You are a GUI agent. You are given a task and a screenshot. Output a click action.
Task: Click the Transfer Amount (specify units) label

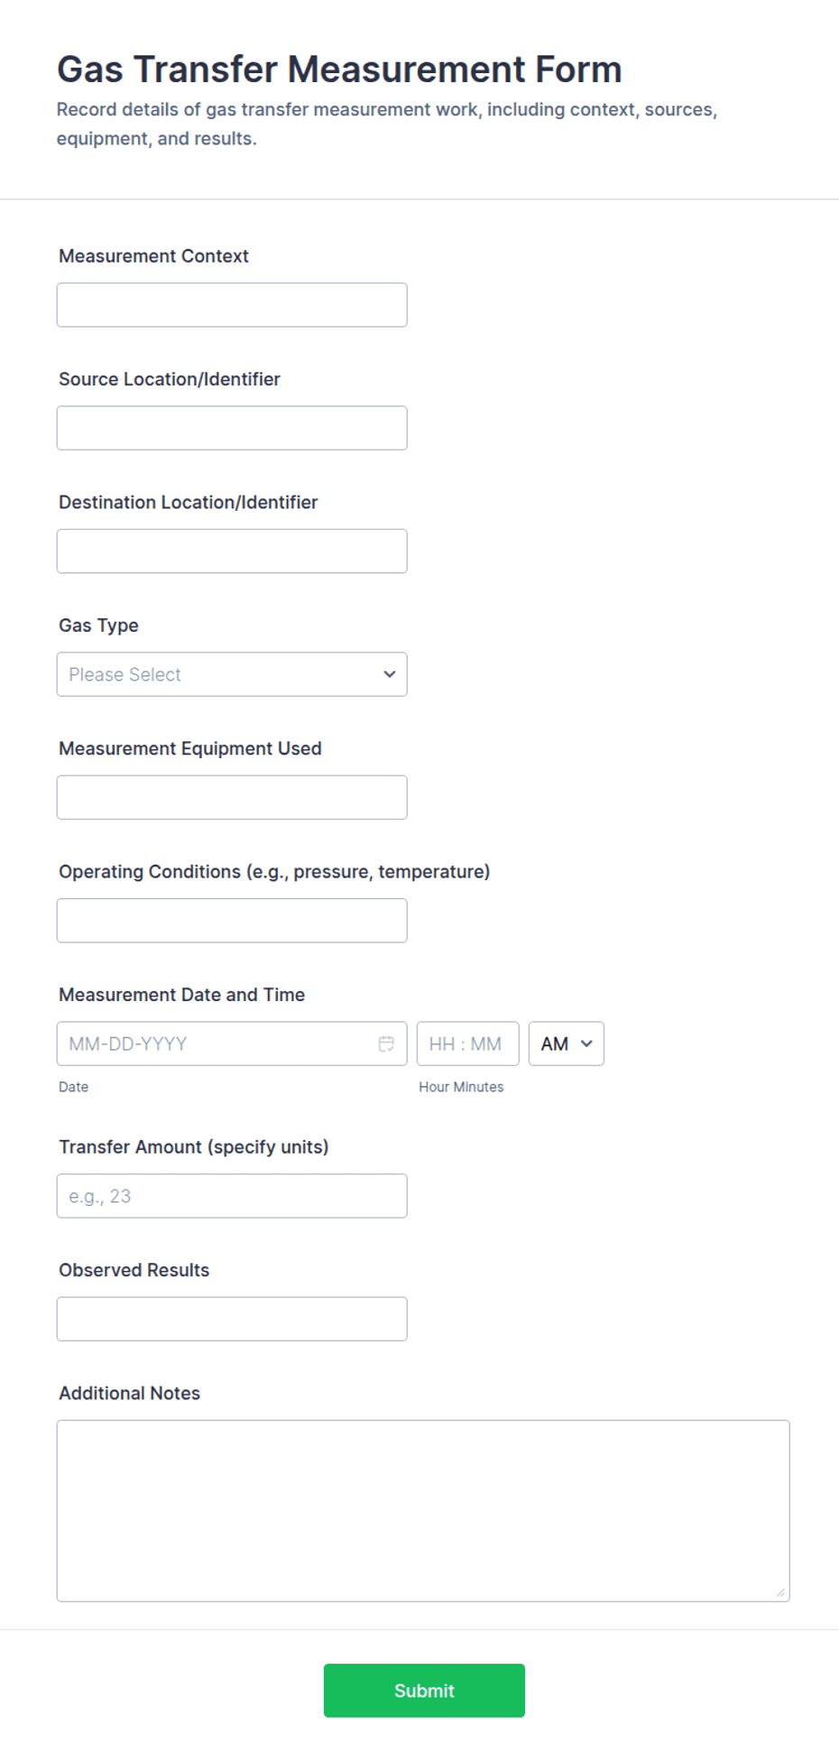pos(194,1147)
